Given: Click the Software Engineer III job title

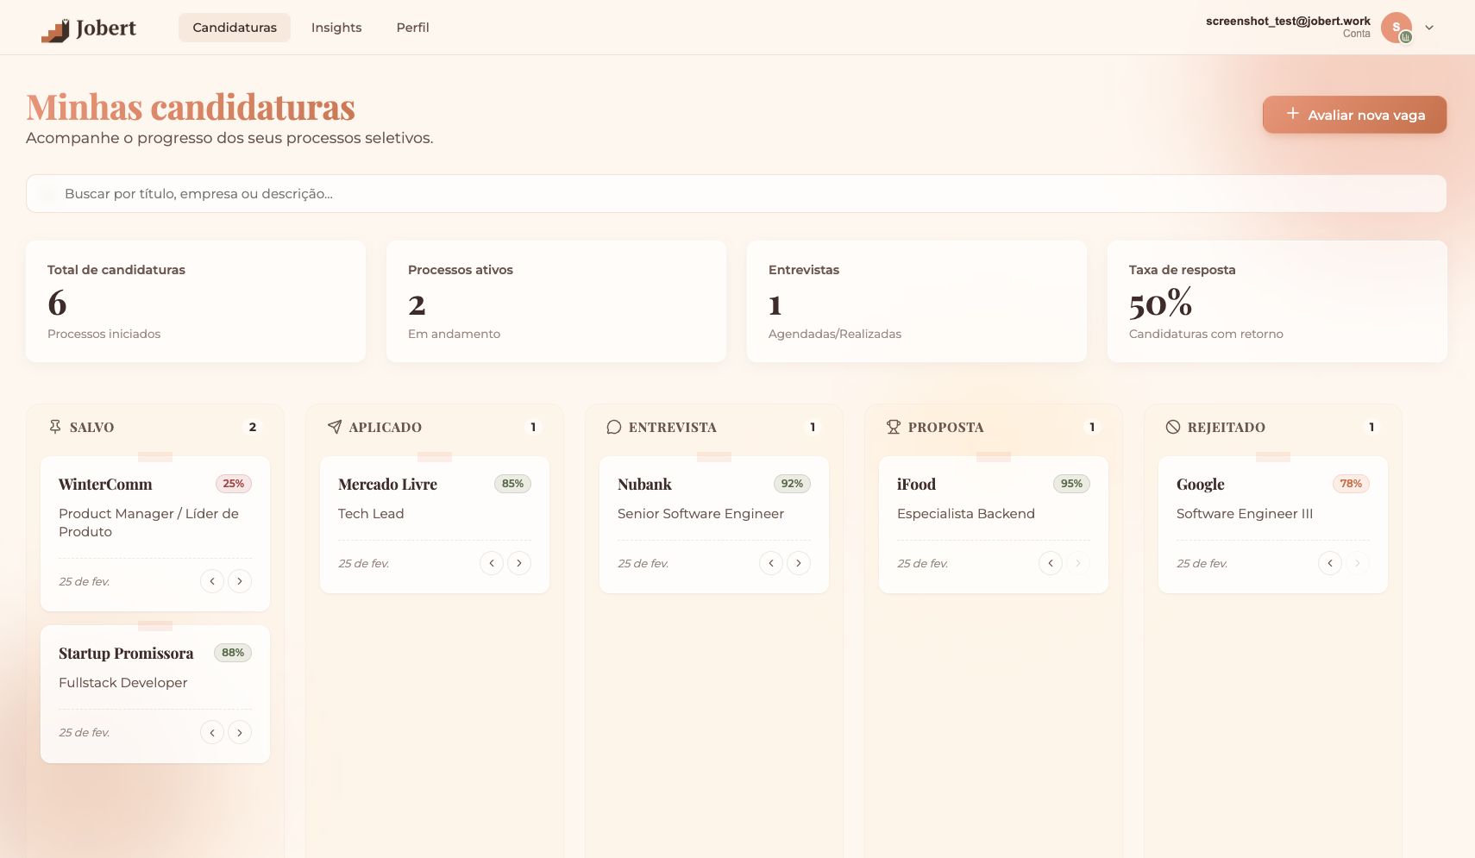Looking at the screenshot, I should (1245, 514).
